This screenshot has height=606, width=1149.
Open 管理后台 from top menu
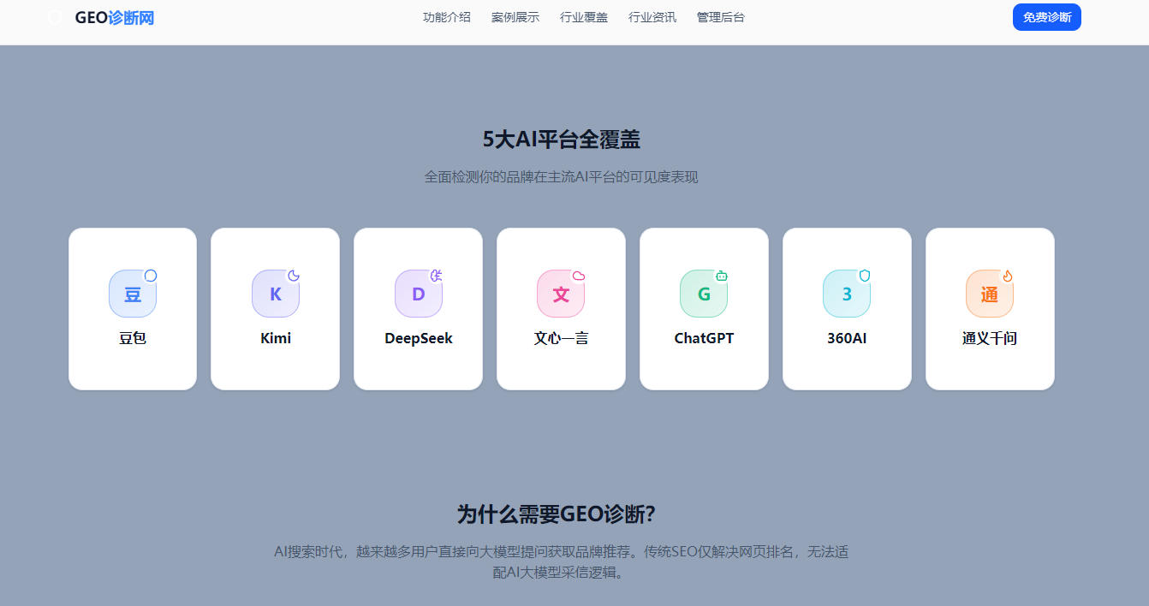[x=721, y=17]
